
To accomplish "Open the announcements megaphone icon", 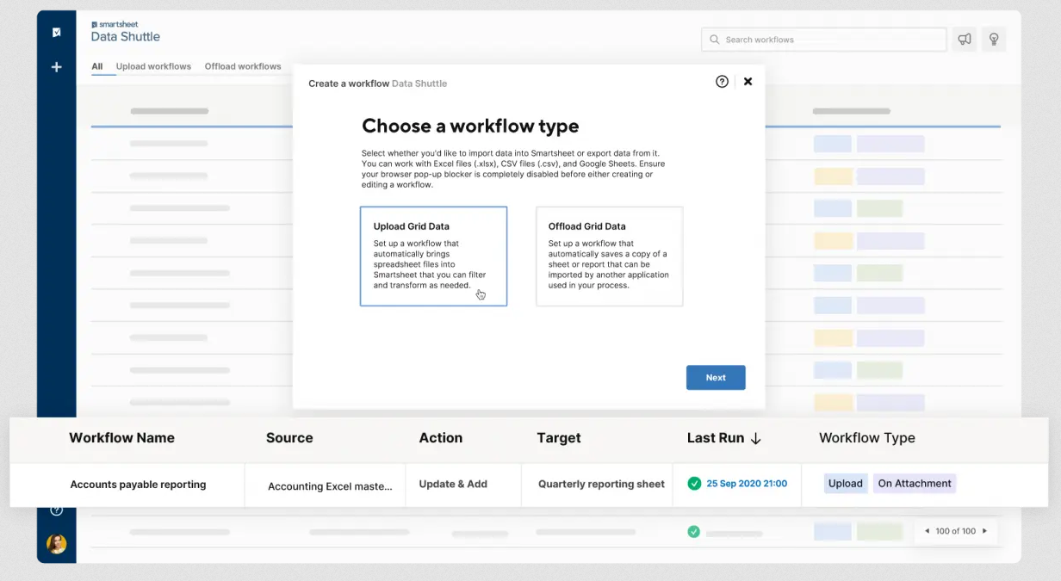I will 965,39.
